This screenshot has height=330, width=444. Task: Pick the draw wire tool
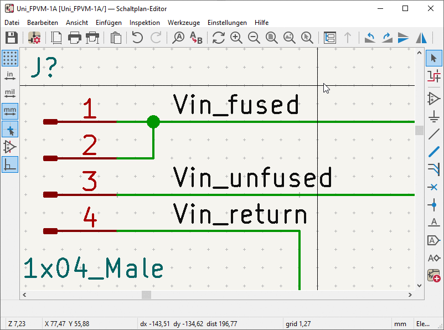pyautogui.click(x=434, y=134)
